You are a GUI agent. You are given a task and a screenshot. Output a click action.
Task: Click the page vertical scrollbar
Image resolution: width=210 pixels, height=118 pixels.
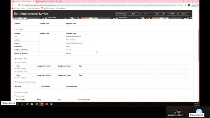pyautogui.click(x=198, y=46)
